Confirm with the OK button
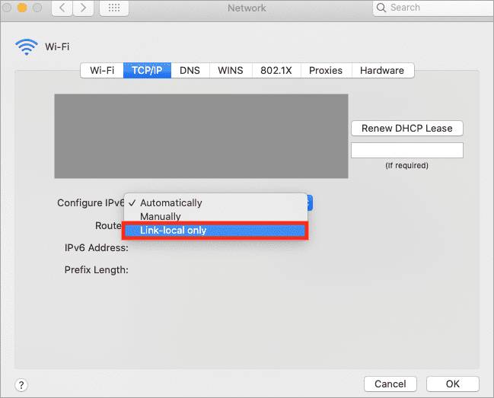This screenshot has height=398, width=494. [453, 384]
